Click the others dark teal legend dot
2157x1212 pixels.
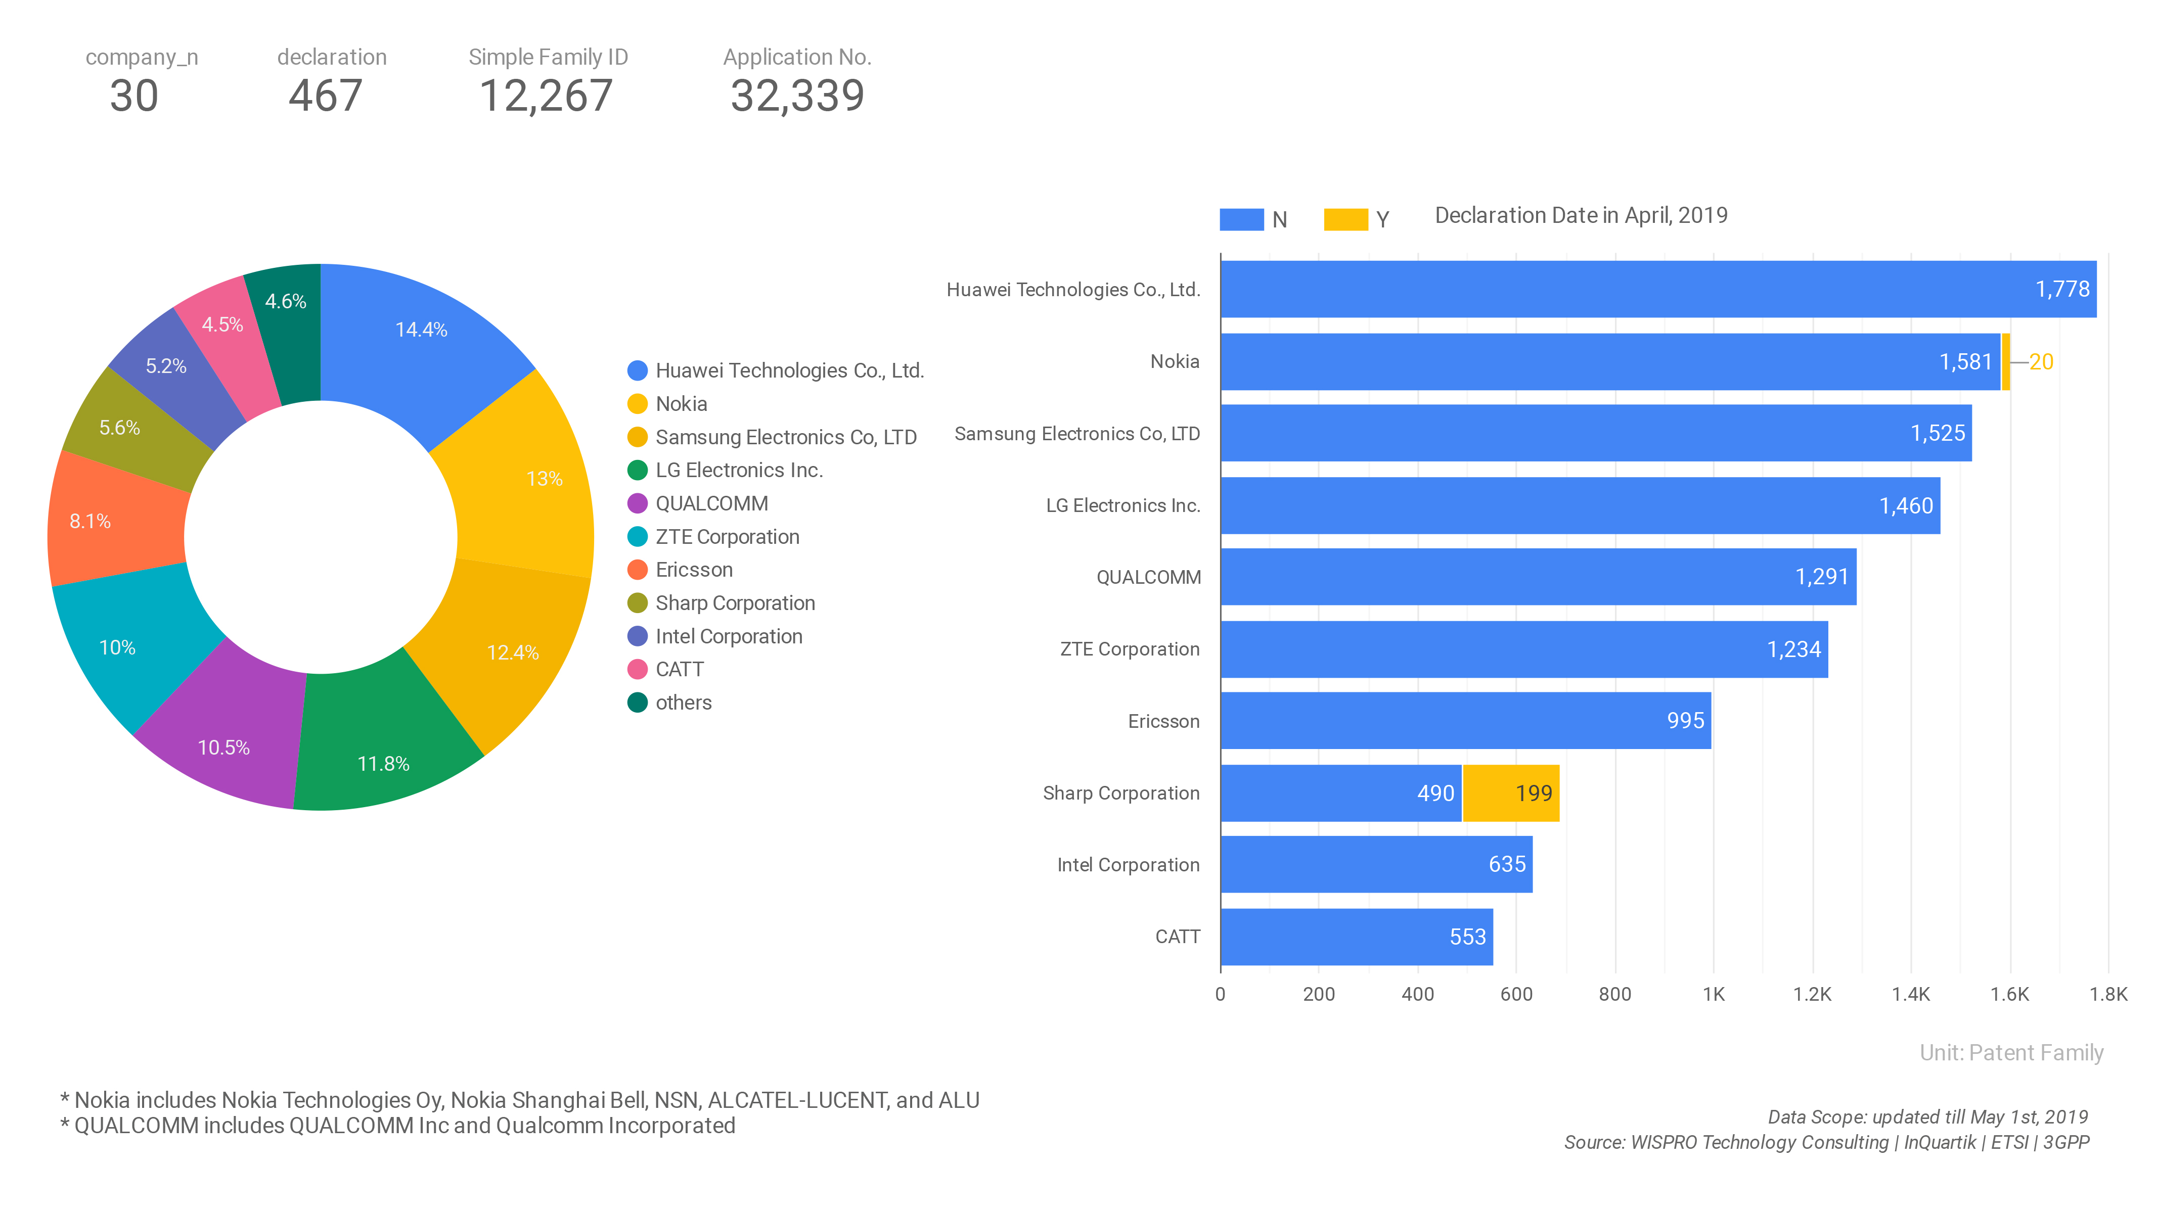pos(637,703)
